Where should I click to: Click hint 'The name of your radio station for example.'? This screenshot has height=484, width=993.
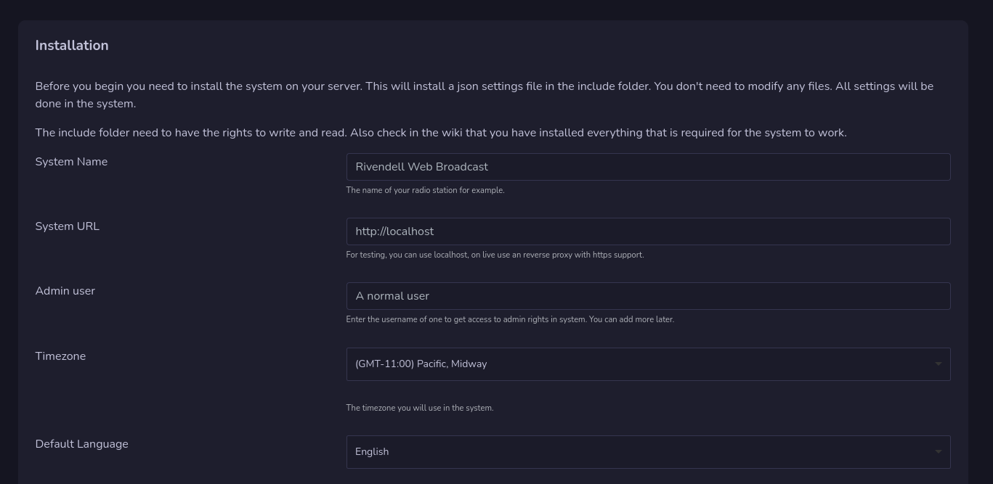pyautogui.click(x=425, y=190)
